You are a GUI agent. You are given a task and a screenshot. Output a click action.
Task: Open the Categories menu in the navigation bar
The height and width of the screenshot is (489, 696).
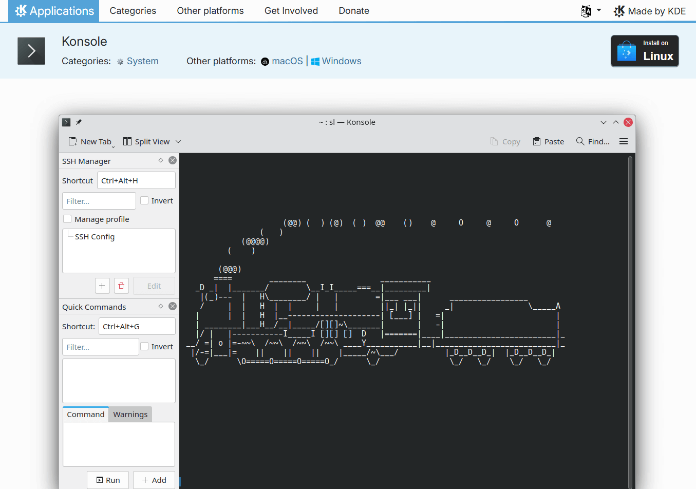click(x=133, y=10)
